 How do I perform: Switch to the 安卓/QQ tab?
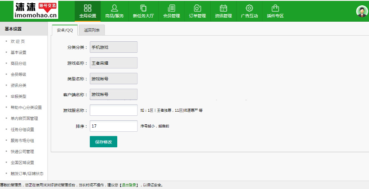point(65,30)
